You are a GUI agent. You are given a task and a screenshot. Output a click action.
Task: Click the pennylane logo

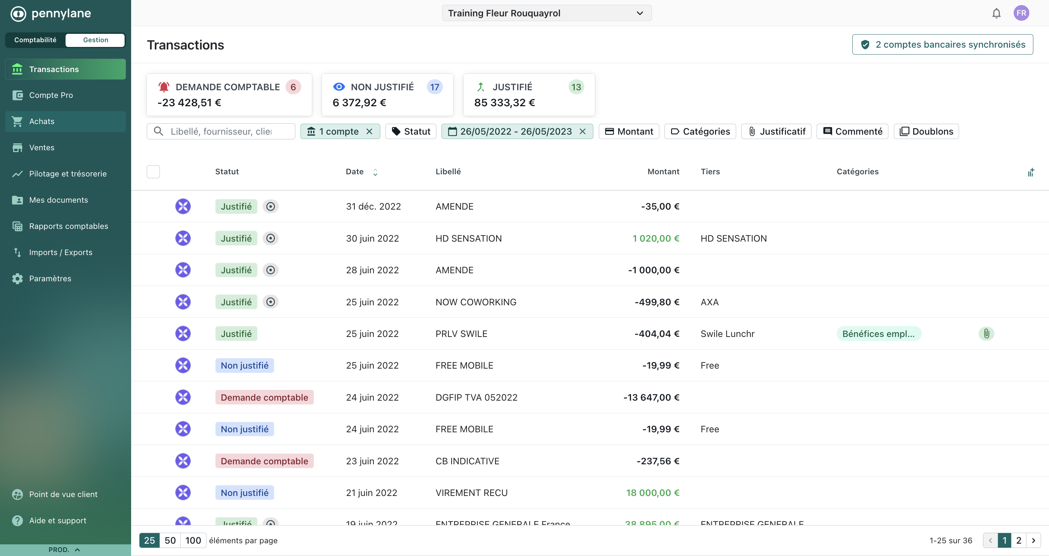coord(51,13)
